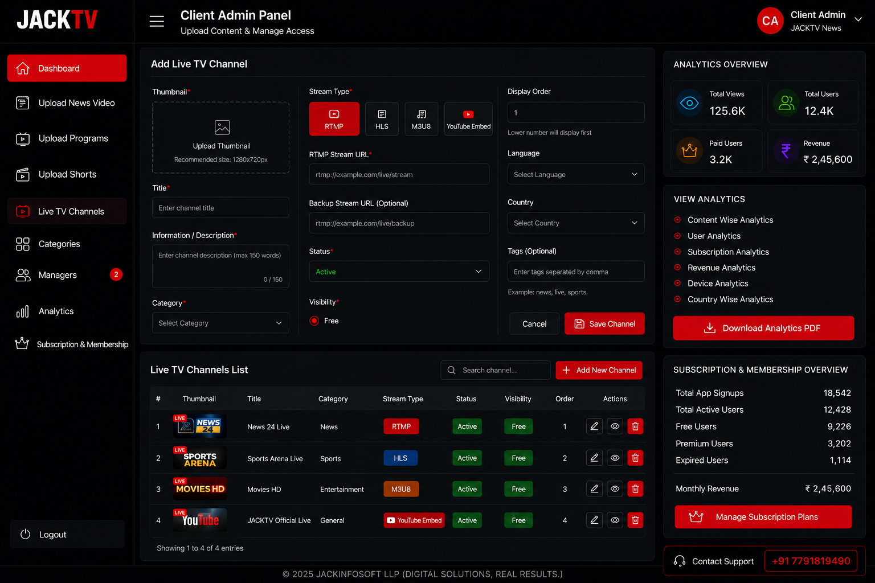Image resolution: width=875 pixels, height=583 pixels.
Task: Select RTMP stream type
Action: (334, 118)
